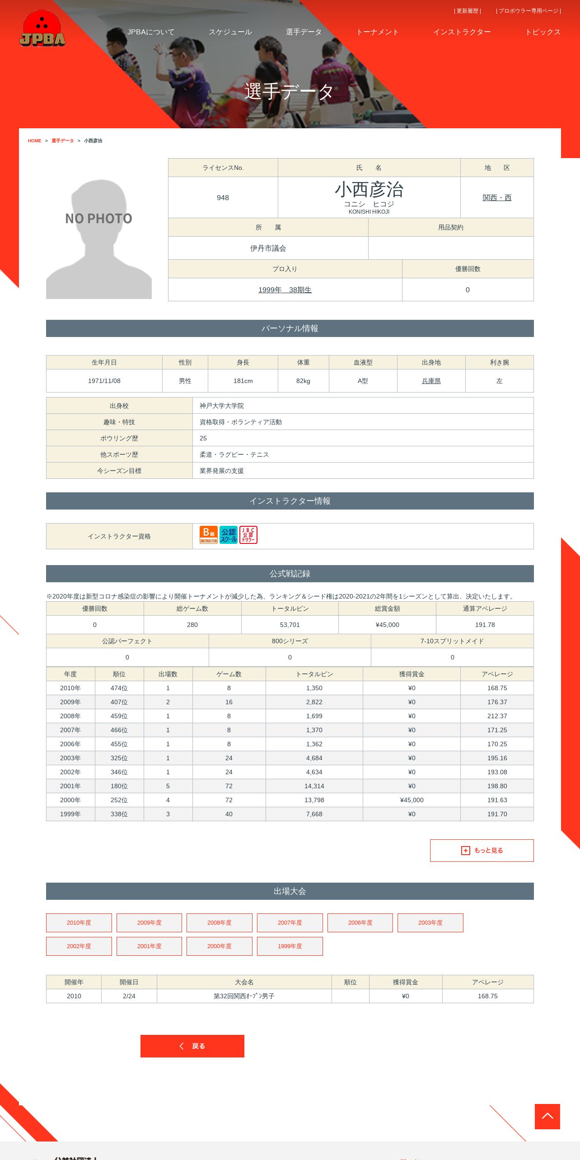580x1160 pixels.
Task: Open the スケジュール menu
Action: pos(230,32)
